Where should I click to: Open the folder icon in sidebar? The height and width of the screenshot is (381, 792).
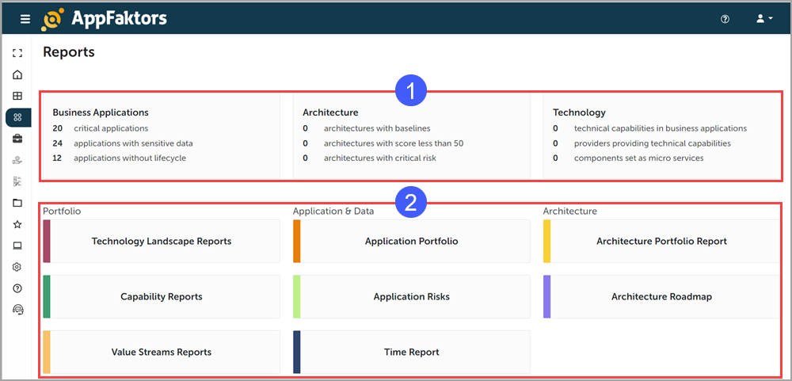pyautogui.click(x=17, y=203)
